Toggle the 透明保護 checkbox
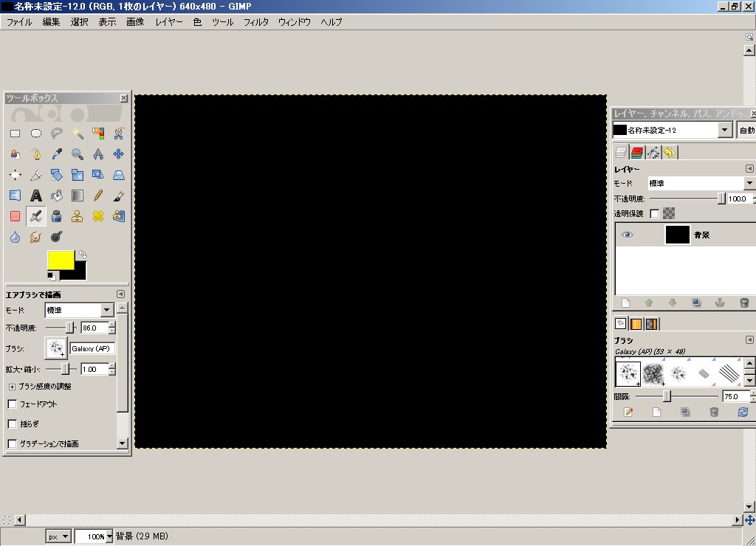This screenshot has height=546, width=756. [x=654, y=213]
